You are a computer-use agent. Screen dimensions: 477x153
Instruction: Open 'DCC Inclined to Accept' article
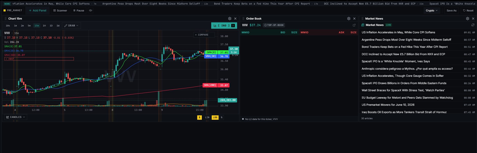point(418,54)
